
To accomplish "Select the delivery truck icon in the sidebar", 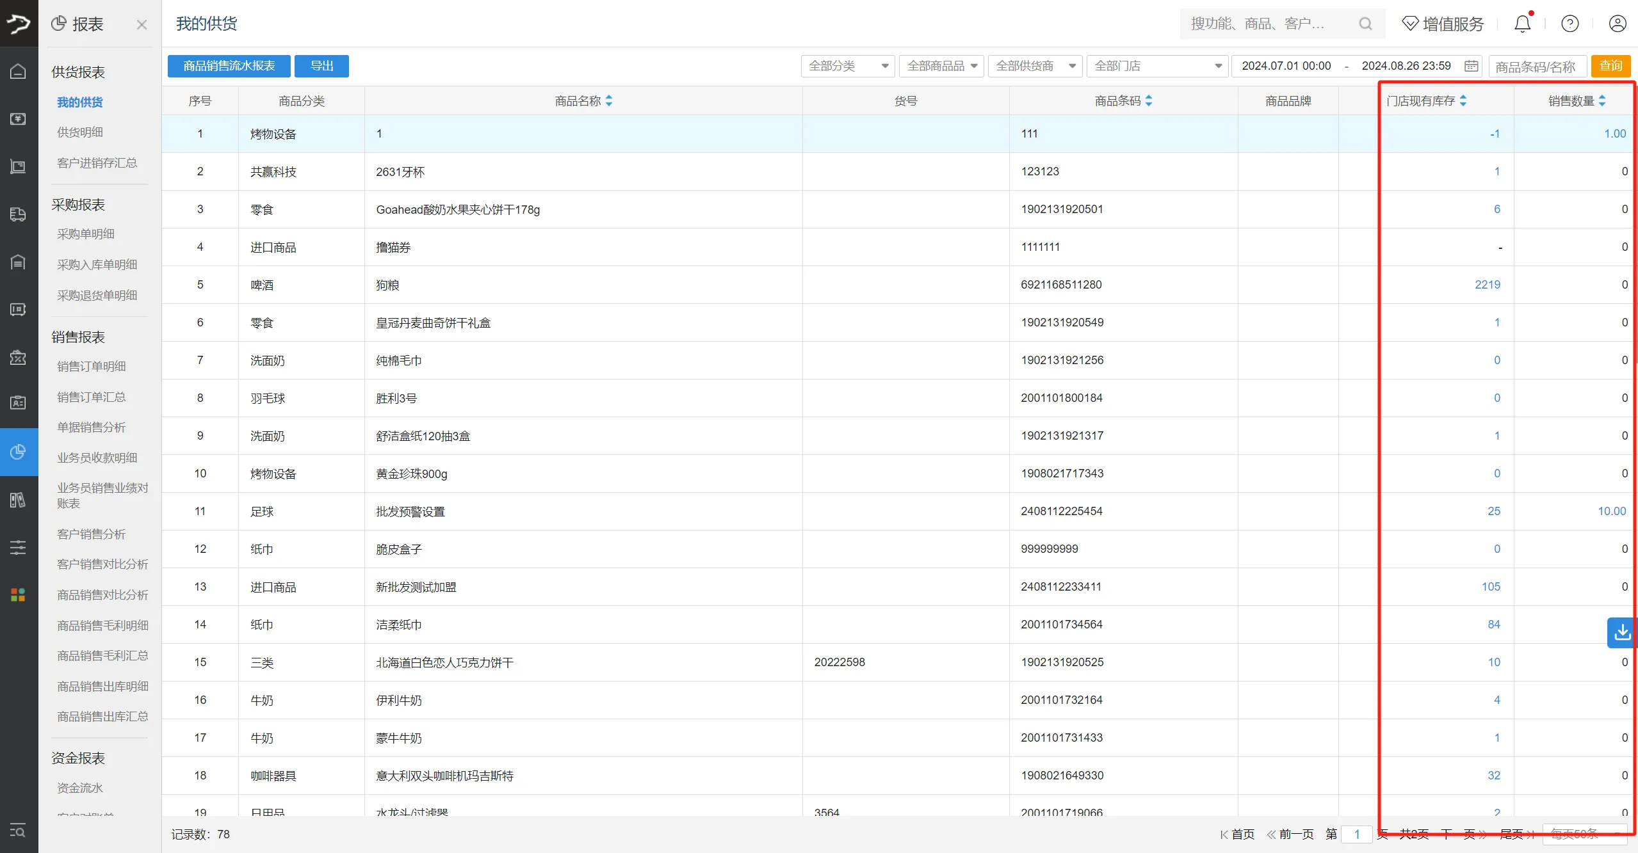I will tap(18, 214).
